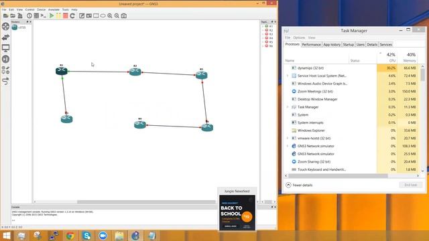Select the R2 router node on the canvas
Viewport: 429px width, 241px height.
135,72
